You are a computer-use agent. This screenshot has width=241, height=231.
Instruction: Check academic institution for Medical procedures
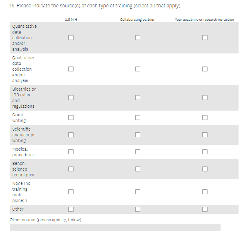coord(205,152)
